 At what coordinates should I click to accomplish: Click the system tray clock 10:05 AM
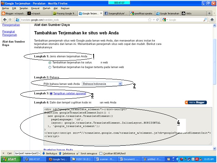209,159
